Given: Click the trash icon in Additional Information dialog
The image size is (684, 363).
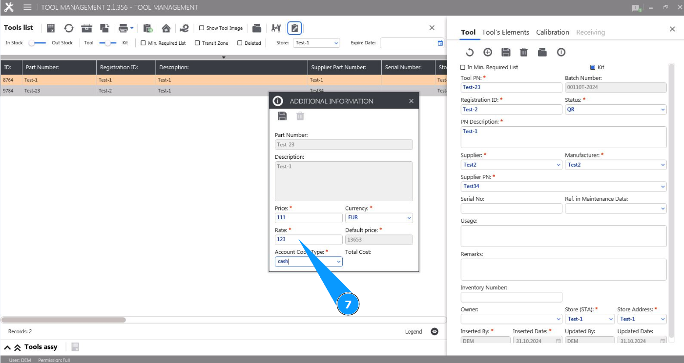Looking at the screenshot, I should 300,116.
